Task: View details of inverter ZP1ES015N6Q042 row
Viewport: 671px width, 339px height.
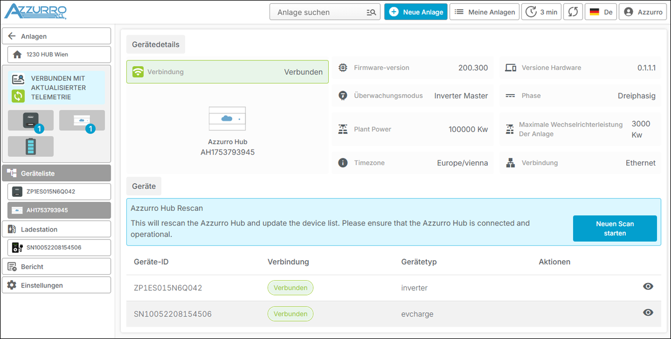Action: (648, 286)
